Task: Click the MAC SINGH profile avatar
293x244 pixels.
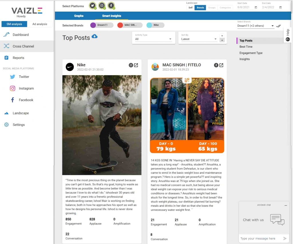Action: click(155, 67)
